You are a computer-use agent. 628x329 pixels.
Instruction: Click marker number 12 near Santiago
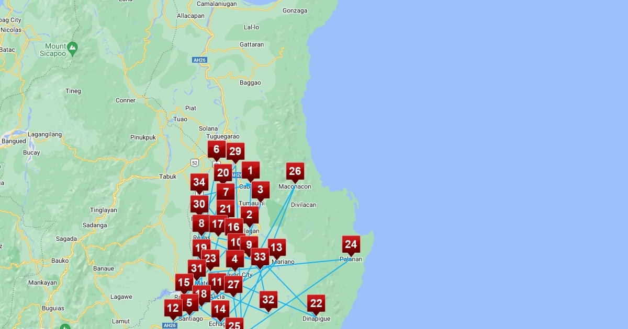tap(173, 308)
